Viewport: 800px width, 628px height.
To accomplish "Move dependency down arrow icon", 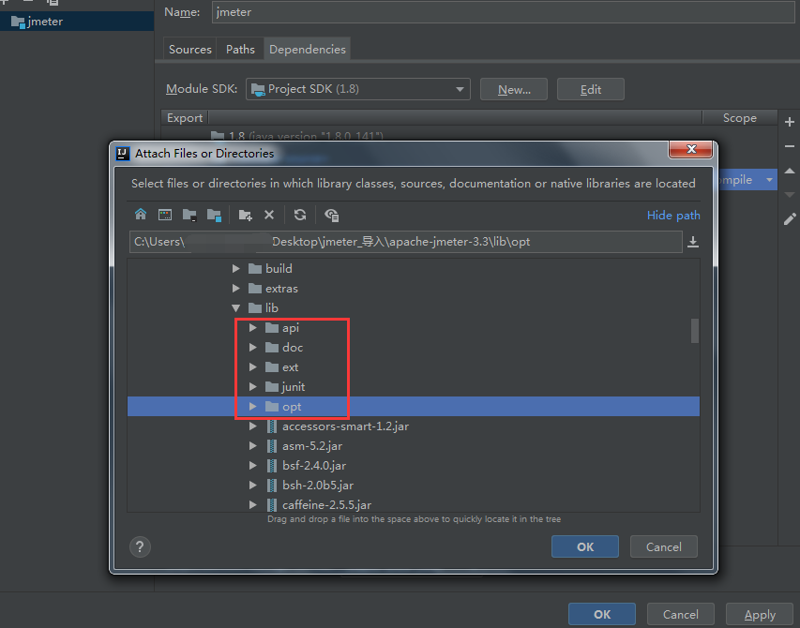I will (790, 195).
